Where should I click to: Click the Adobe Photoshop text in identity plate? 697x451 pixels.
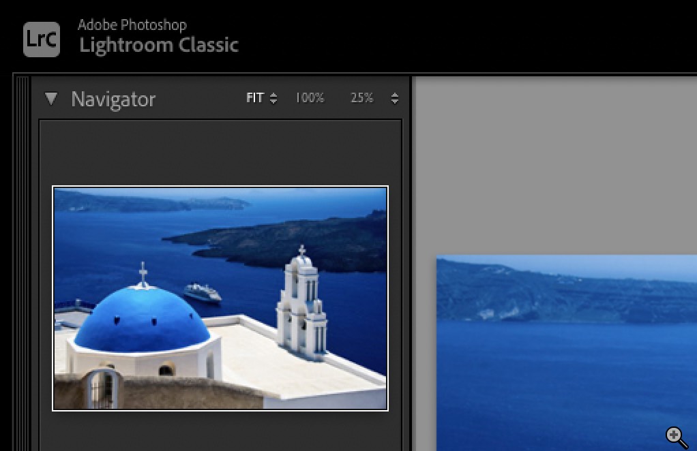pos(132,25)
